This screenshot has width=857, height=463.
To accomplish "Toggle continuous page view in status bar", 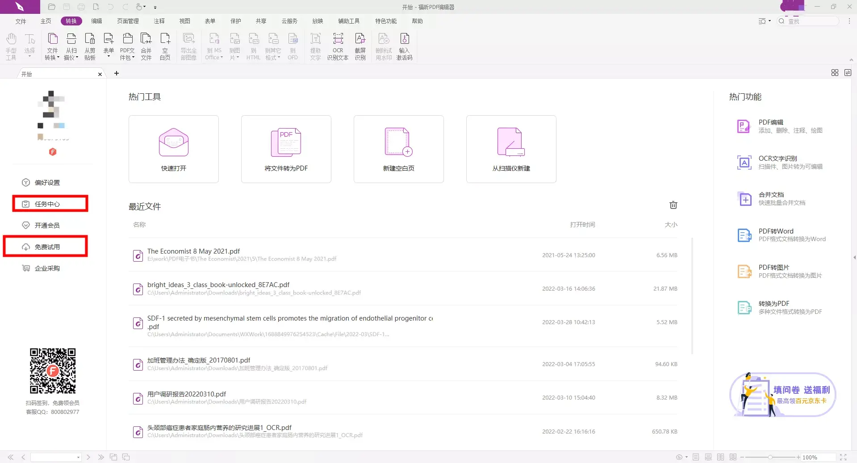I will click(708, 457).
